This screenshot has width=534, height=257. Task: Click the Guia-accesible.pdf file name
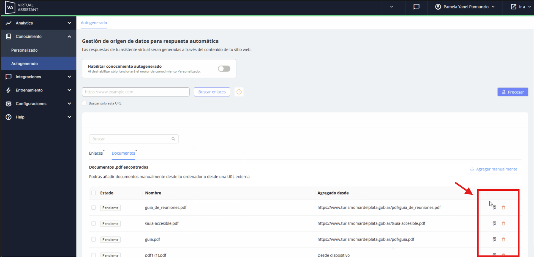click(162, 223)
